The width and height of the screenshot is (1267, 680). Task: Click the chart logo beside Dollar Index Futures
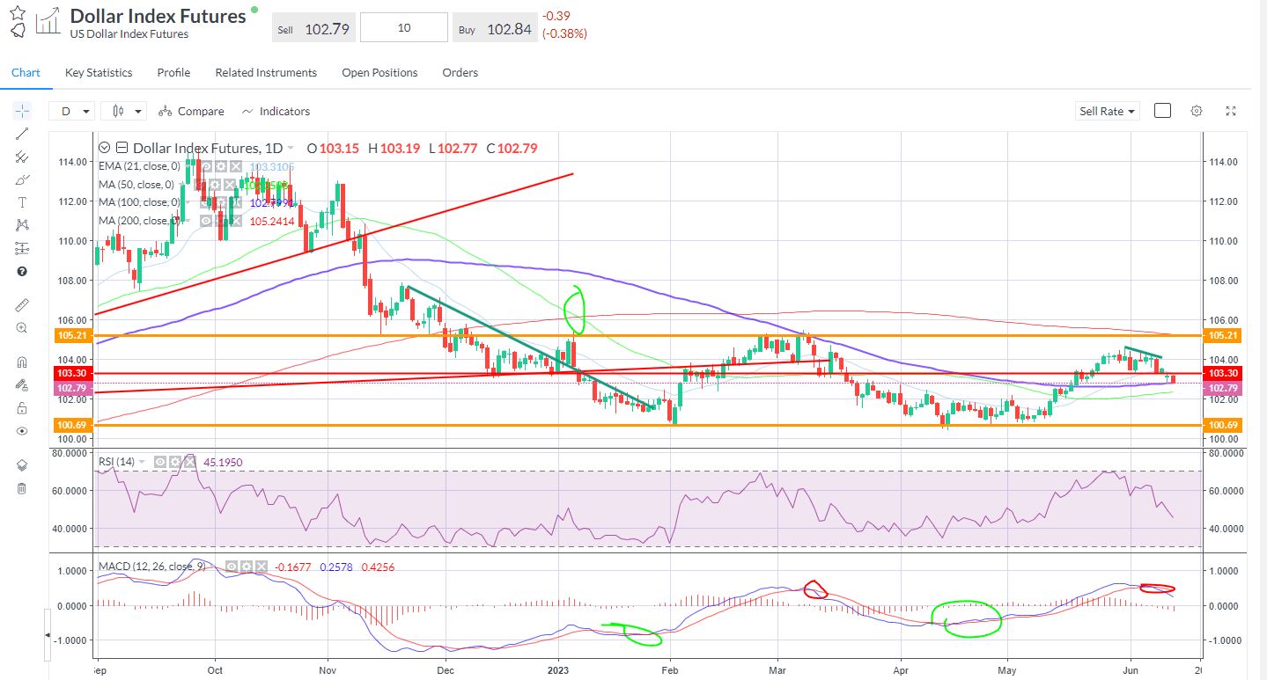tap(48, 21)
